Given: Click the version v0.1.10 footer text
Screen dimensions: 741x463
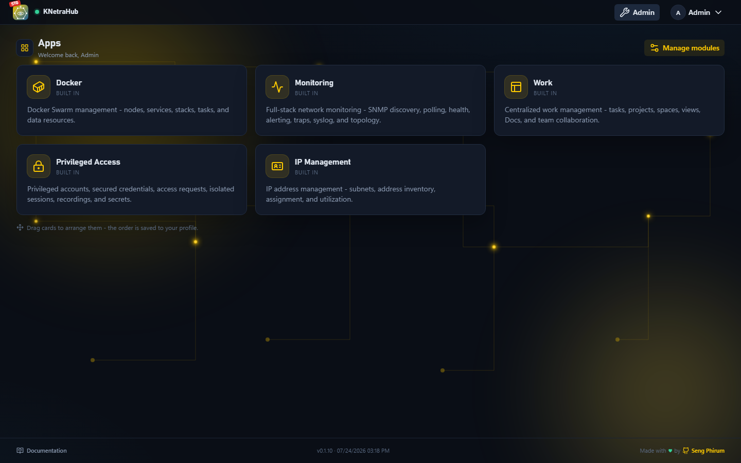Looking at the screenshot, I should pyautogui.click(x=353, y=451).
